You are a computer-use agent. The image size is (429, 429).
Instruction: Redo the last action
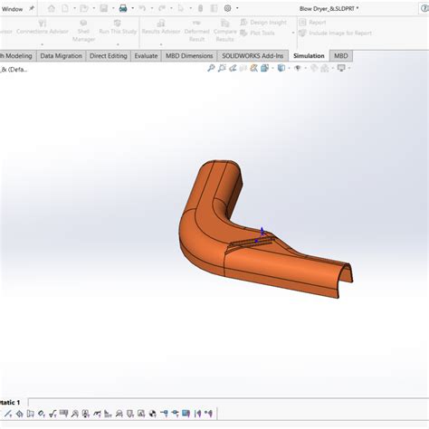pos(162,8)
